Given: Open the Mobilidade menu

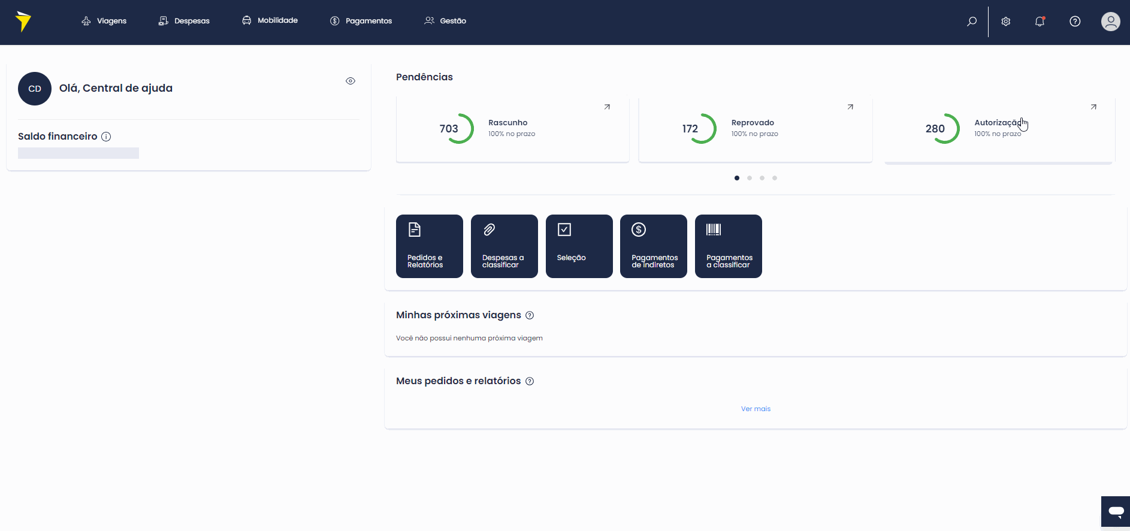Looking at the screenshot, I should click(x=270, y=20).
